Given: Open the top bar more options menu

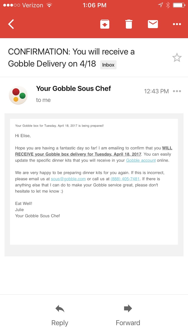Looking at the screenshot, I should [177, 24].
